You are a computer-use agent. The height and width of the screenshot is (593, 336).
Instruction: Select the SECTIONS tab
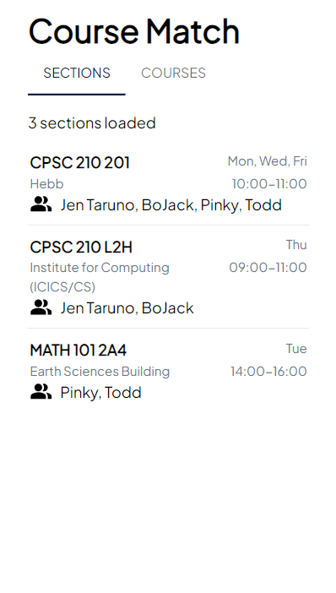point(77,73)
